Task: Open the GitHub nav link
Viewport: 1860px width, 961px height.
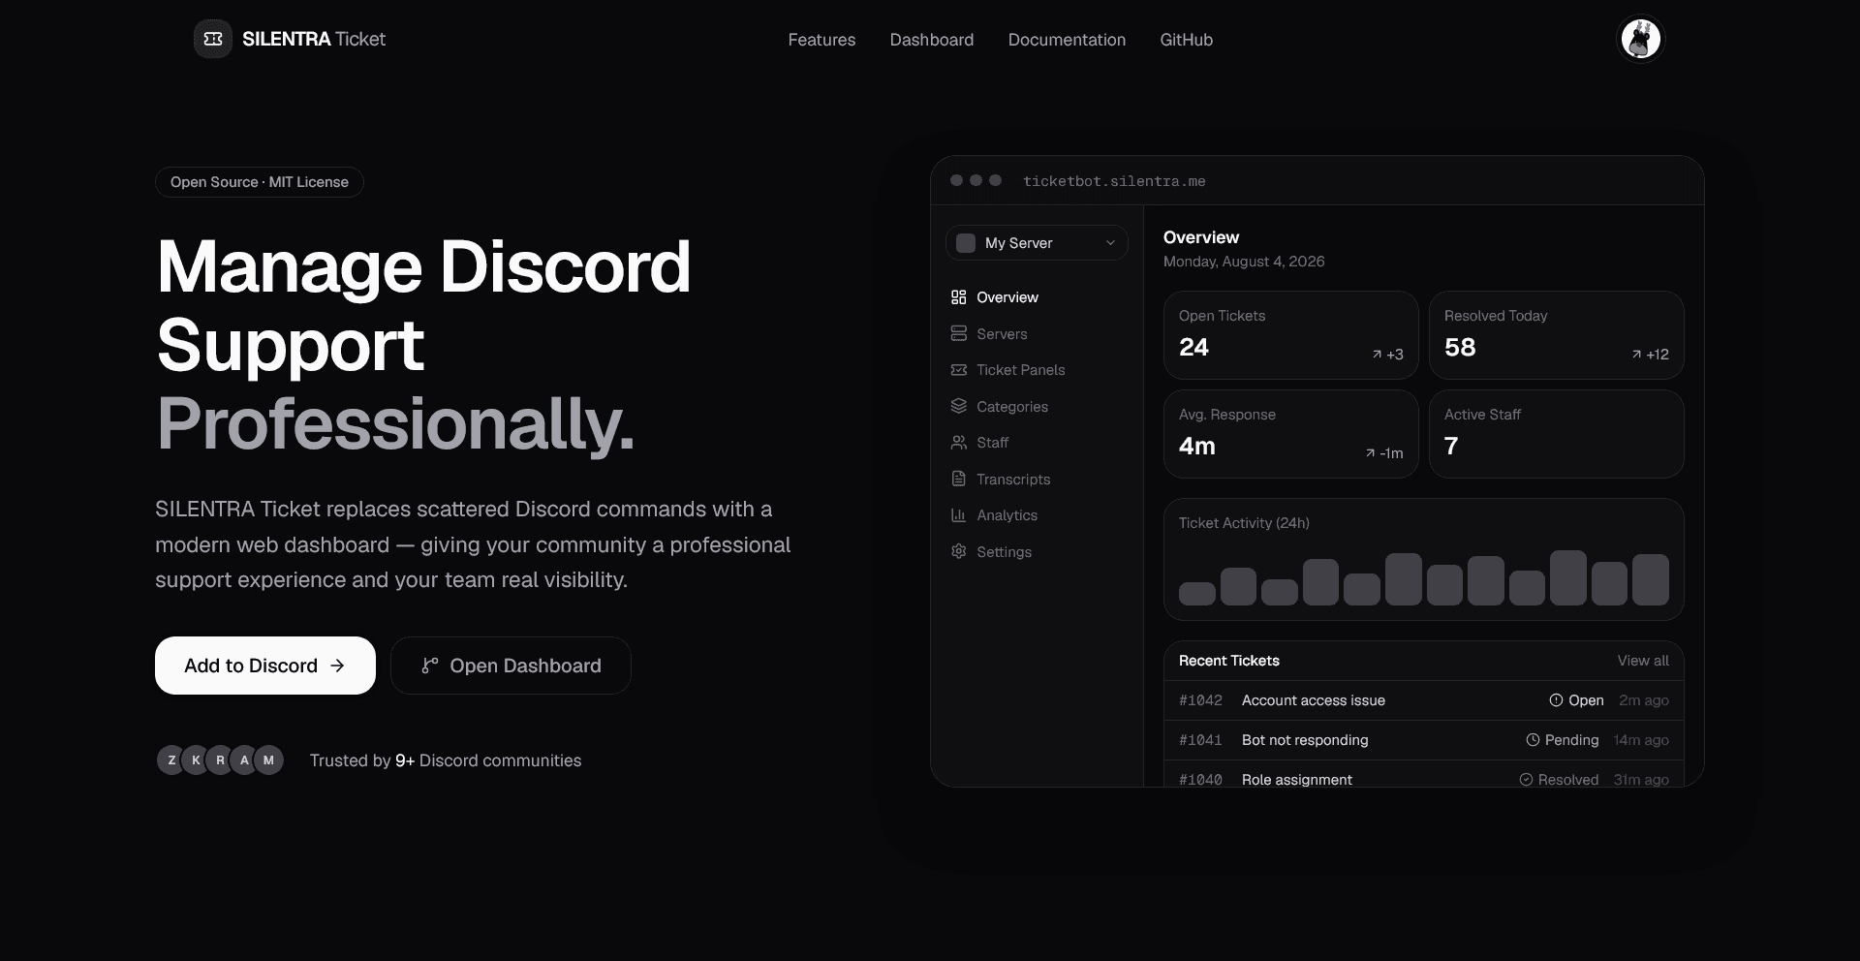Action: (x=1187, y=40)
